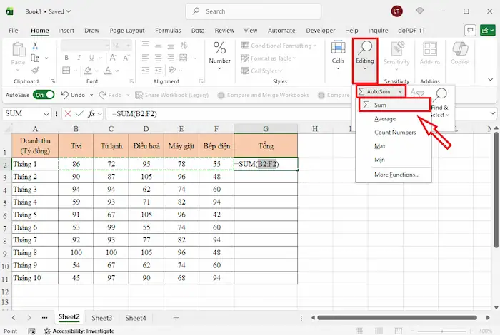Switch to the Sheet3 worksheet tab
This screenshot has height=335, width=500.
pyautogui.click(x=101, y=318)
